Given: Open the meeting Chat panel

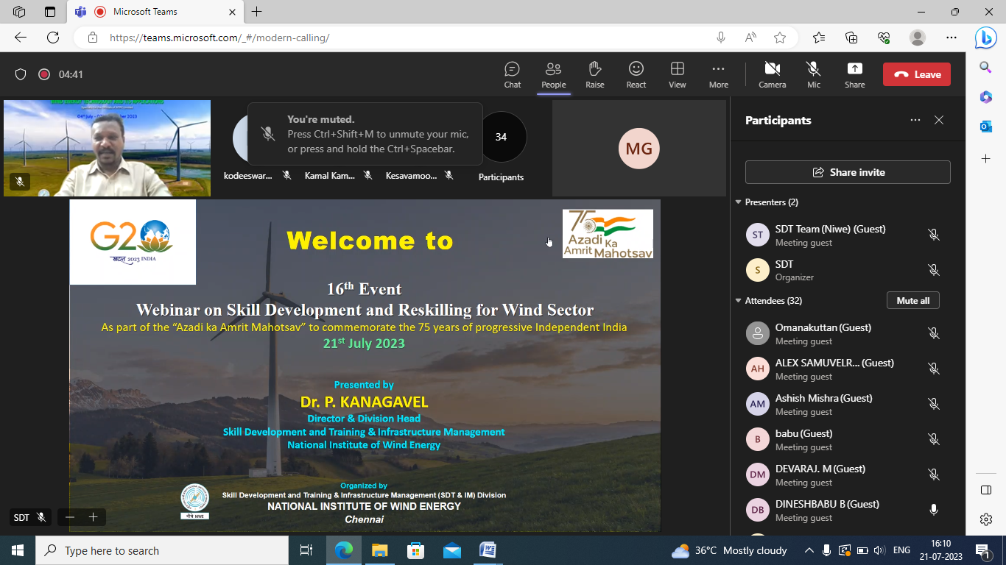Looking at the screenshot, I should click(x=512, y=74).
